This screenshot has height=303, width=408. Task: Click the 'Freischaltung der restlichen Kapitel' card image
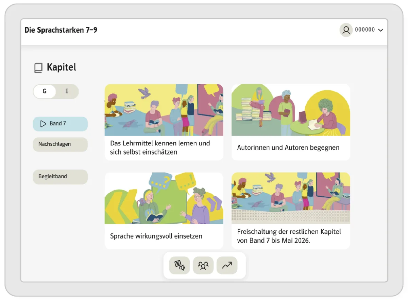(291, 198)
